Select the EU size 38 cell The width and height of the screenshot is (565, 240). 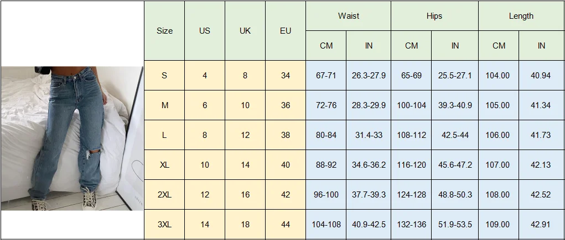point(286,135)
